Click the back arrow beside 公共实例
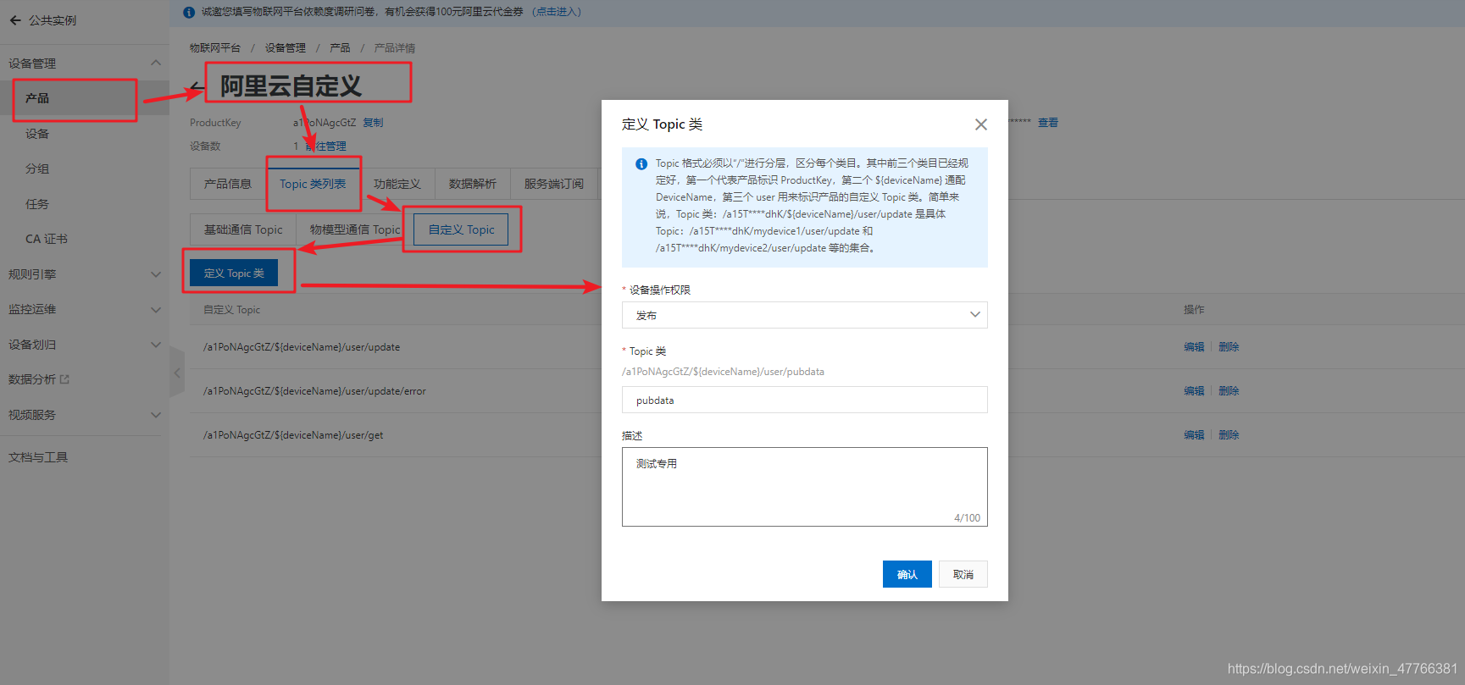The image size is (1465, 685). point(15,20)
